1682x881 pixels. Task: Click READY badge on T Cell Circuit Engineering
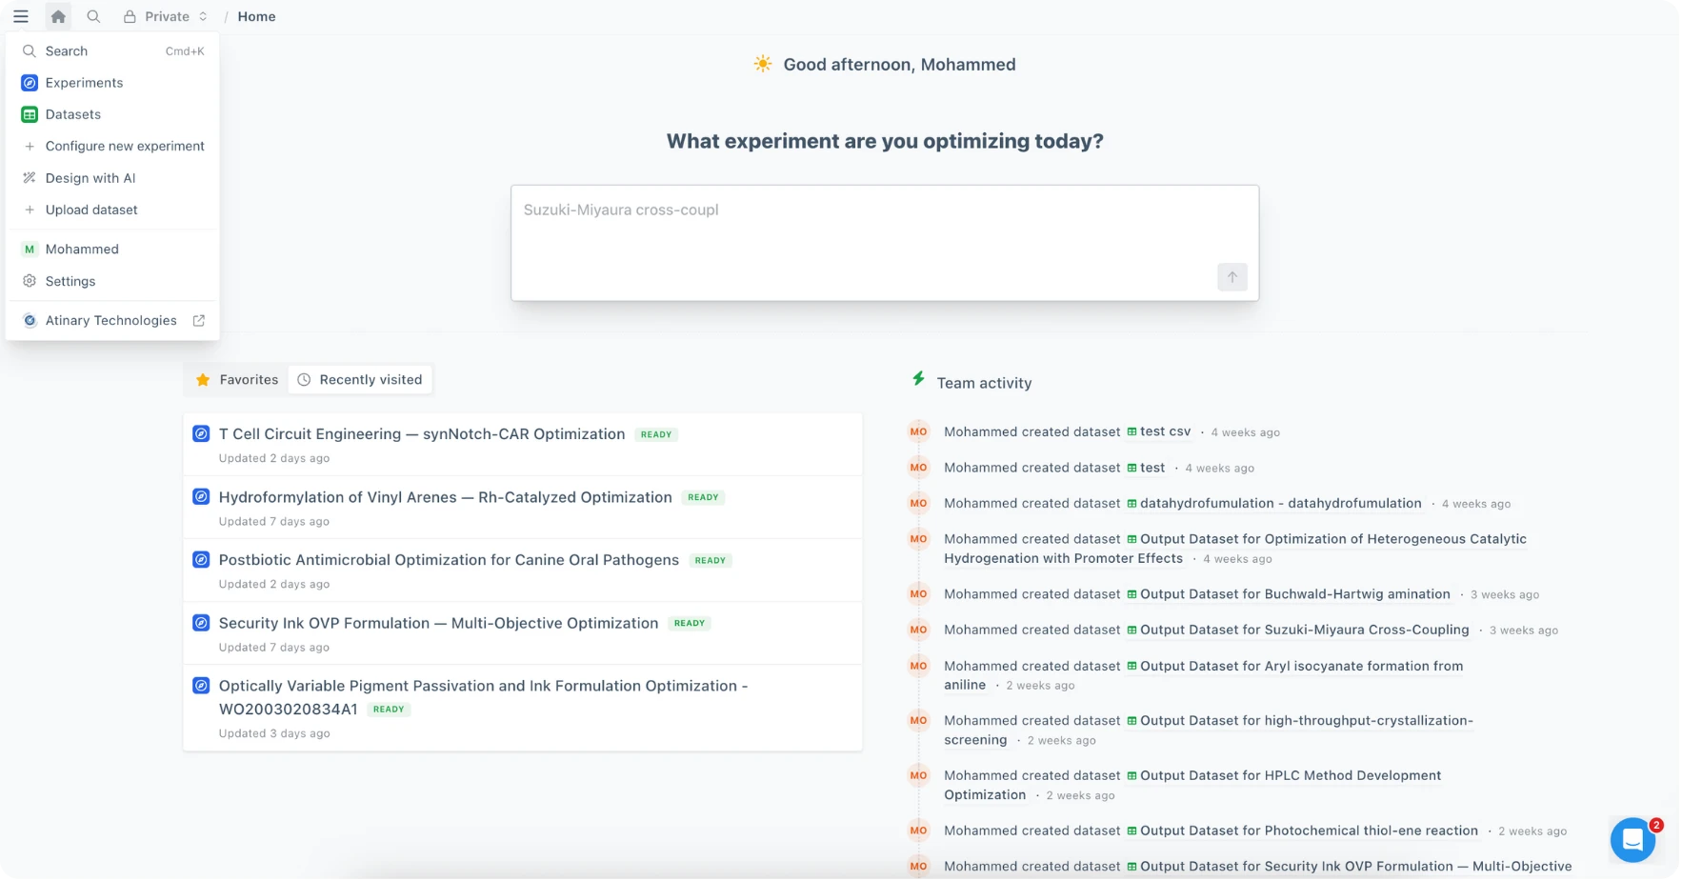click(656, 434)
